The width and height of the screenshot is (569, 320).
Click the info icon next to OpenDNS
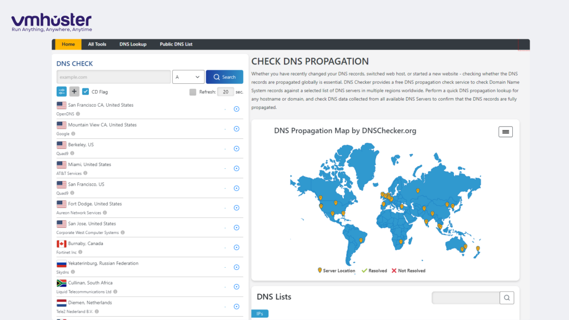[x=78, y=114]
